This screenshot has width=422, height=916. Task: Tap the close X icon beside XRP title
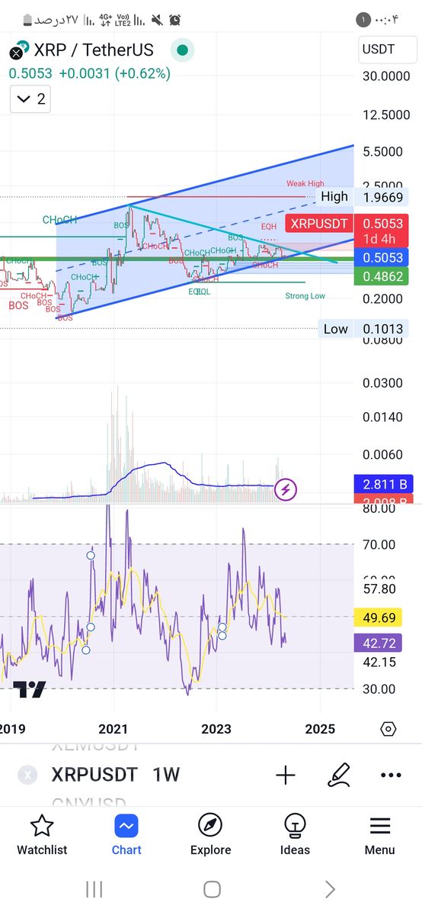click(x=16, y=53)
